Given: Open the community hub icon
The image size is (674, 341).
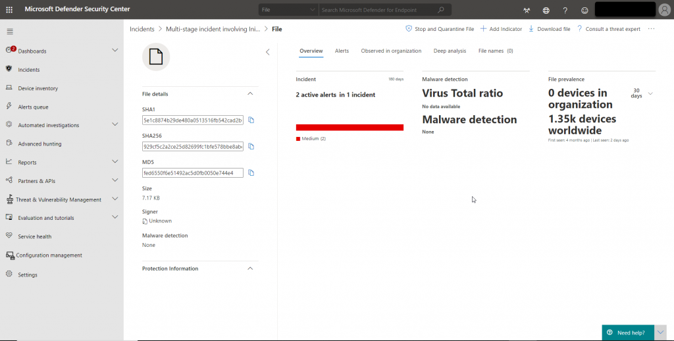Looking at the screenshot, I should point(527,11).
